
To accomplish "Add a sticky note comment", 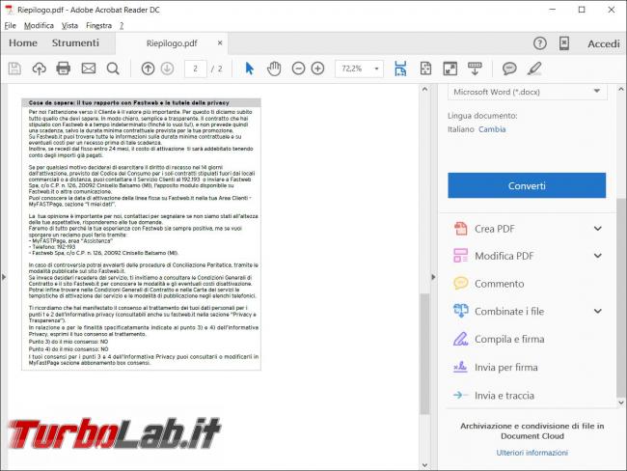I will (509, 69).
